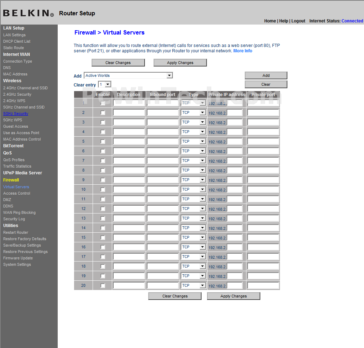Image resolution: width=364 pixels, height=348 pixels.
Task: Open the Type selector for entry 10
Action: coord(193,189)
